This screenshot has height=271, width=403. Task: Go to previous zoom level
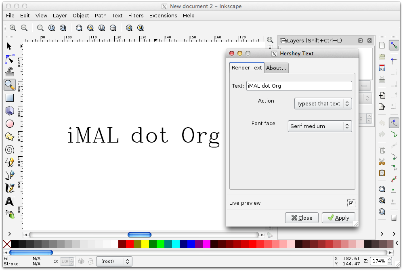point(129,28)
